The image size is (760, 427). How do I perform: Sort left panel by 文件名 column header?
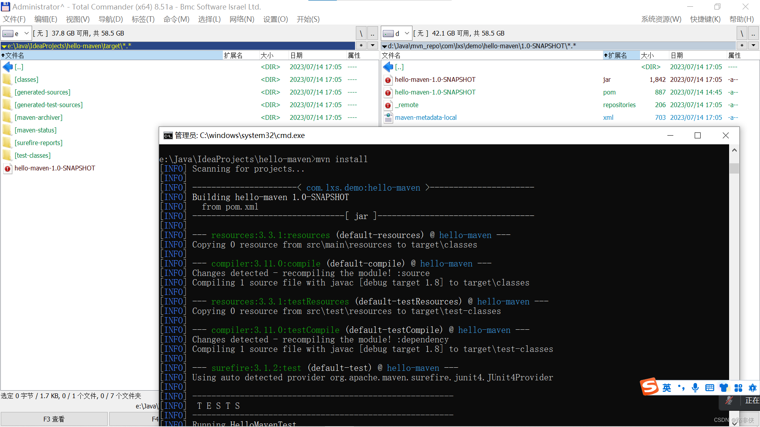pyautogui.click(x=112, y=56)
